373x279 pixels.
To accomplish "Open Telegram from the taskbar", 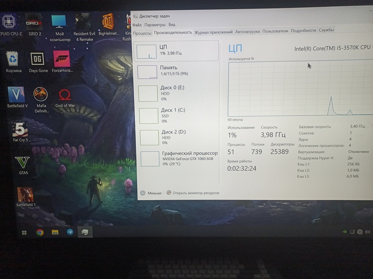I will 70,232.
